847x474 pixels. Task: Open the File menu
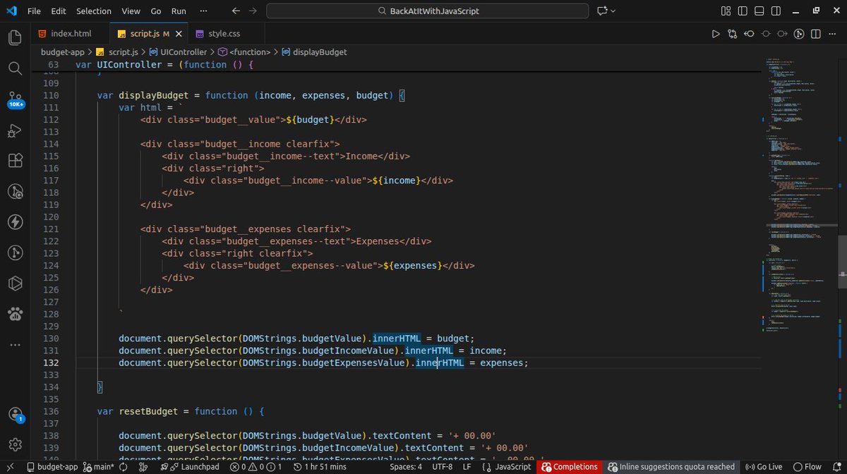(34, 11)
